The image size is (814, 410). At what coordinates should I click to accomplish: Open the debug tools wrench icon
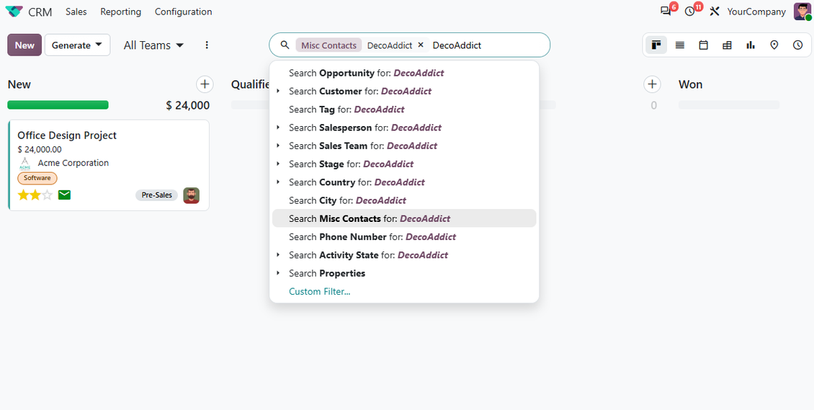715,12
